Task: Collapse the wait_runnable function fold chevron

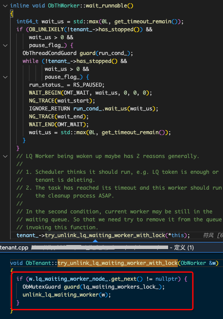Action: click(x=5, y=6)
